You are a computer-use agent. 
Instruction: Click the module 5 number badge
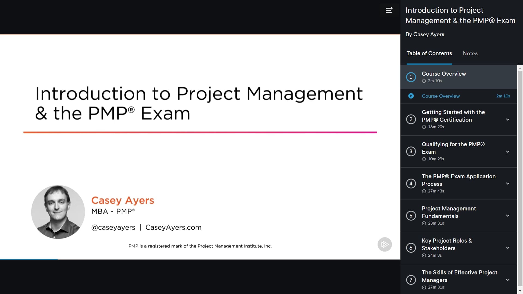(x=411, y=216)
